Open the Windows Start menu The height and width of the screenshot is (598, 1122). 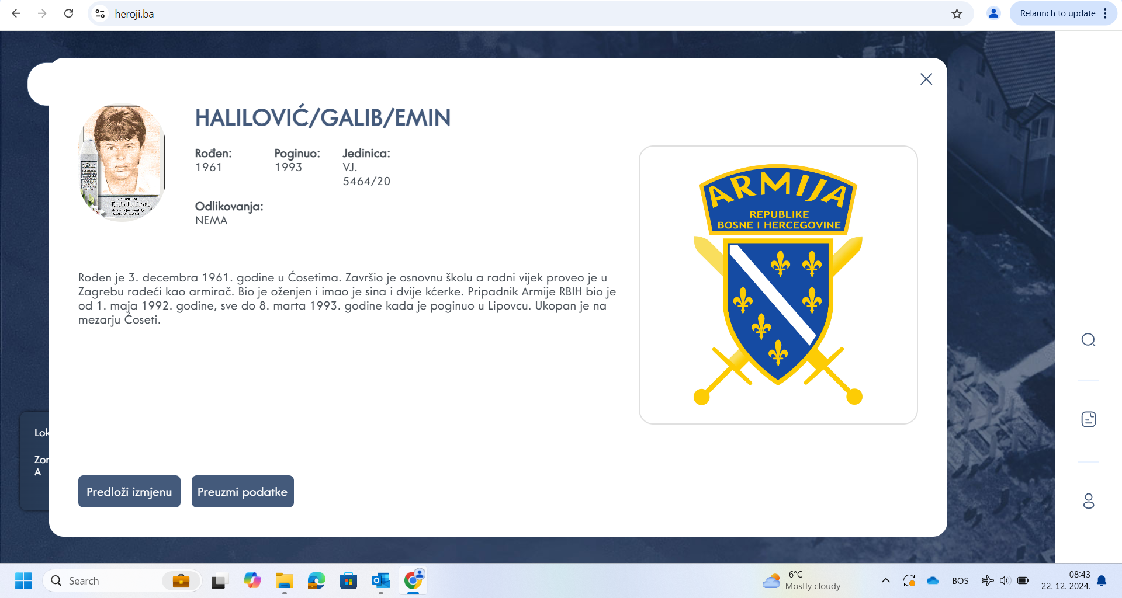tap(23, 580)
